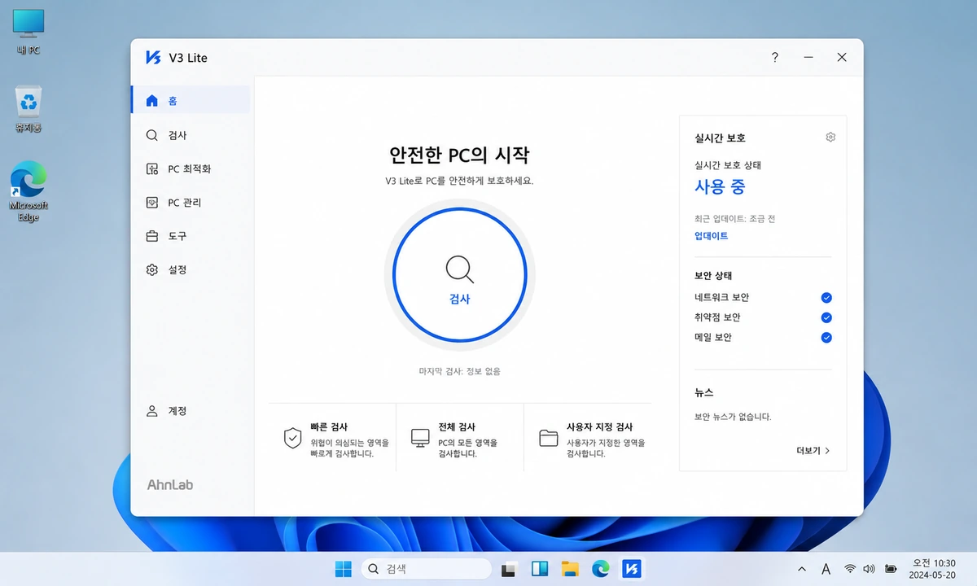Click the V3 Lite taskbar icon
This screenshot has height=586, width=977.
click(631, 569)
